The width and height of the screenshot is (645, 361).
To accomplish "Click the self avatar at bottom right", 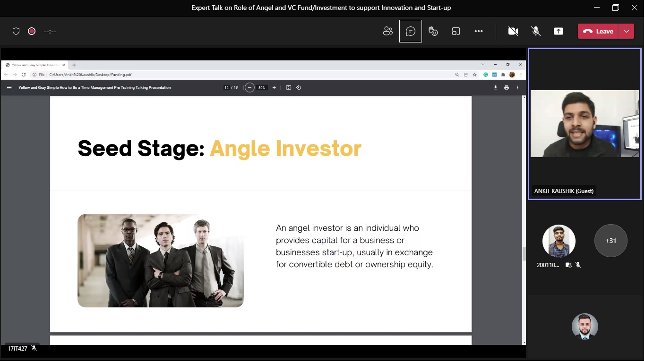I will [x=585, y=327].
